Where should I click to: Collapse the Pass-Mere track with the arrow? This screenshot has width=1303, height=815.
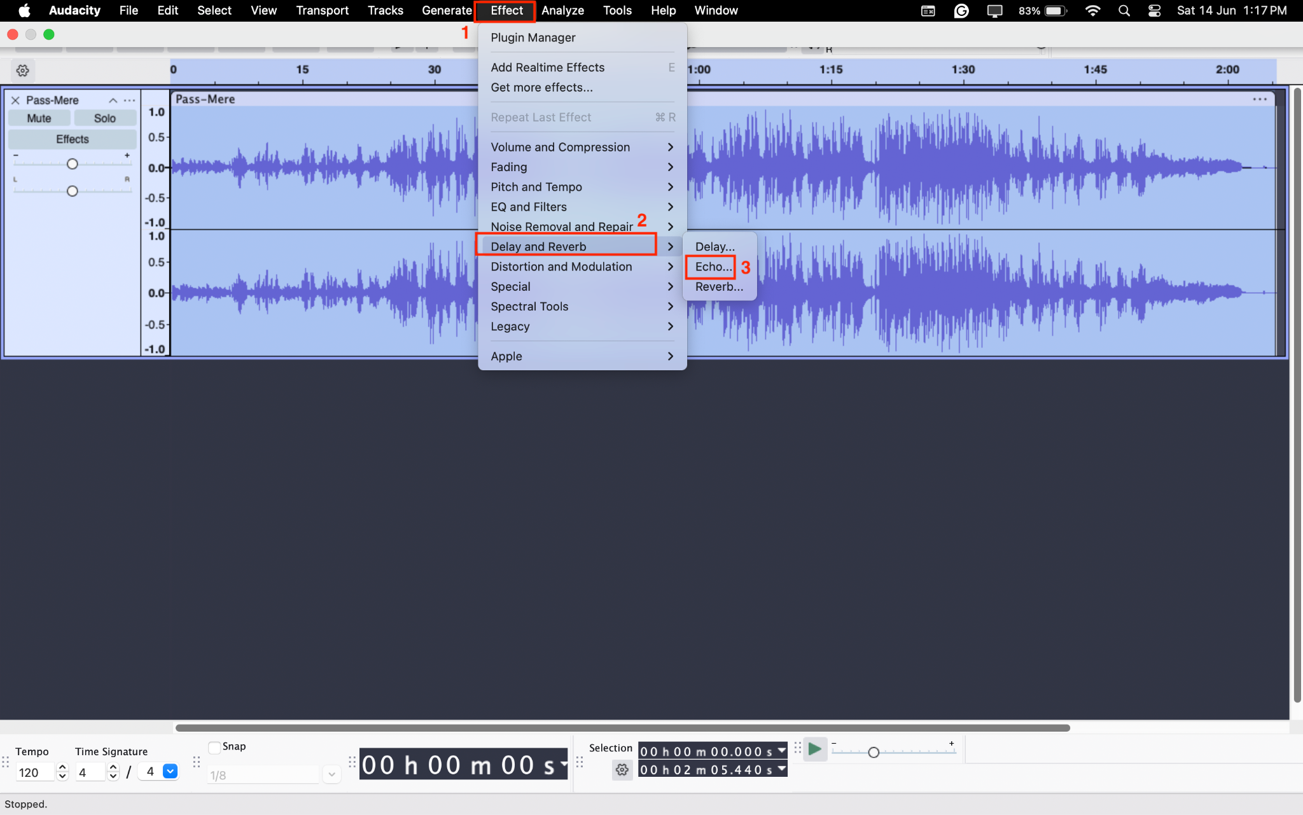point(113,101)
